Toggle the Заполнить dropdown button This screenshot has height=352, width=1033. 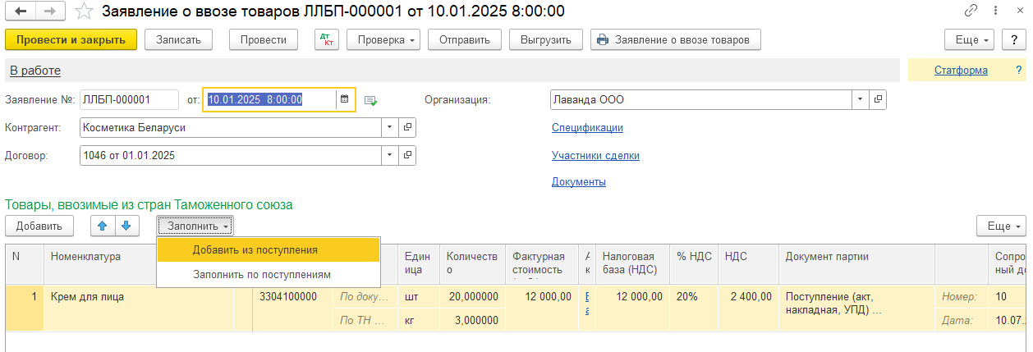[x=195, y=226]
